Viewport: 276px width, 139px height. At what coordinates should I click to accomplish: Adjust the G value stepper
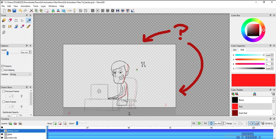272,60
